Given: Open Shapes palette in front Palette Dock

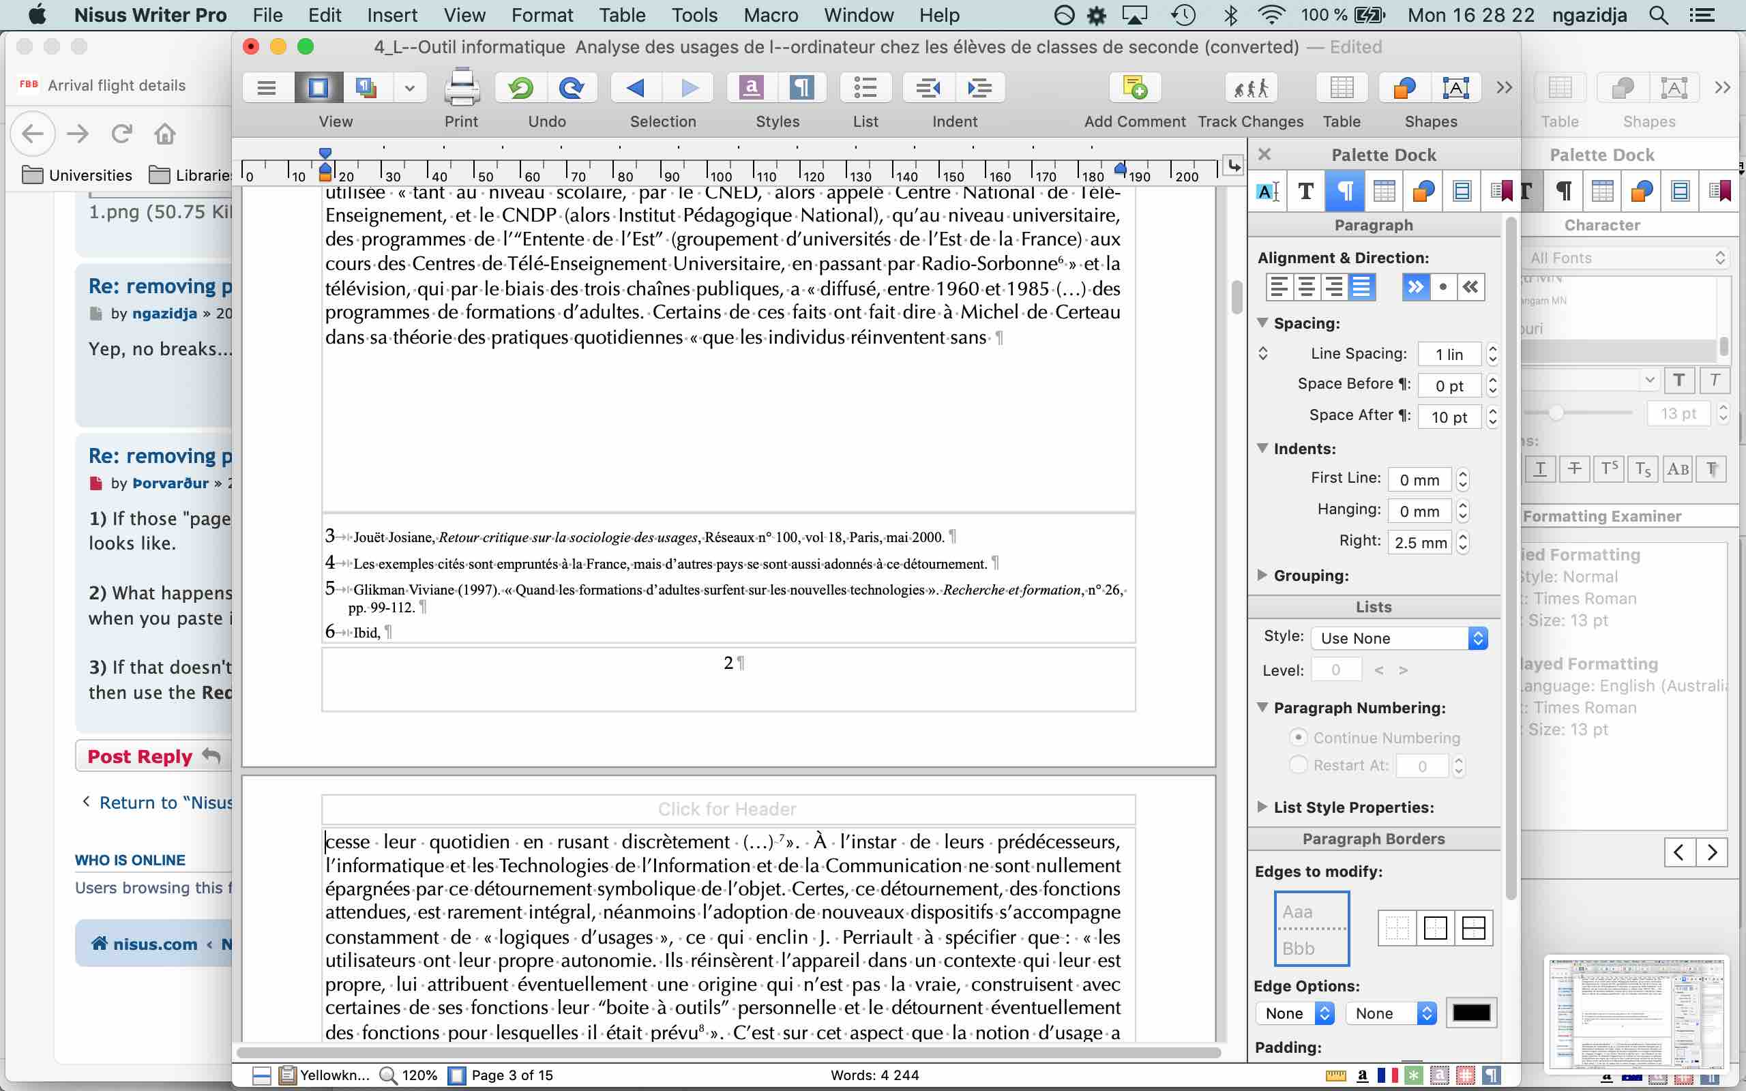Looking at the screenshot, I should click(x=1423, y=191).
